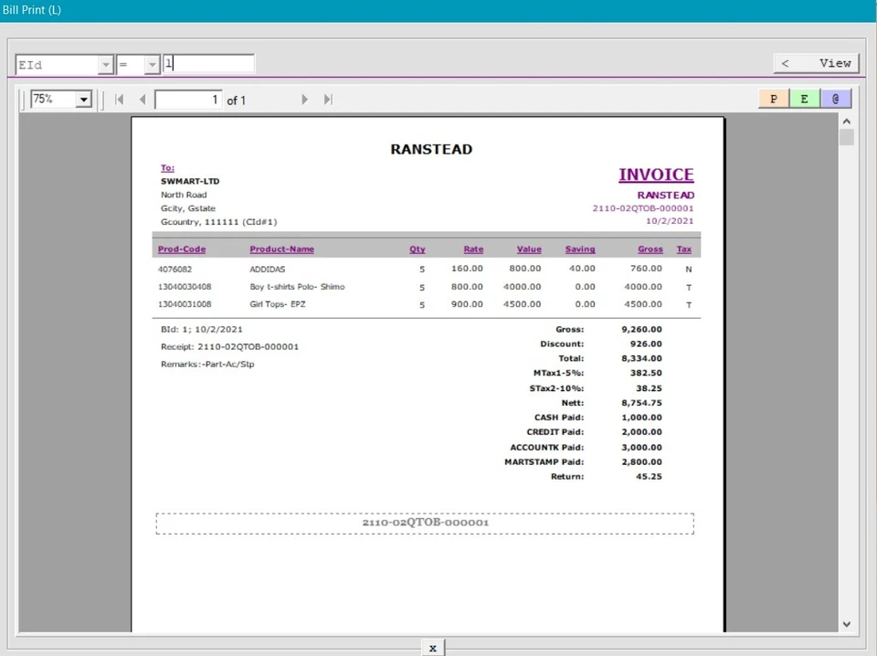877x656 pixels.
Task: Click the scroll-down arrow
Action: click(846, 624)
